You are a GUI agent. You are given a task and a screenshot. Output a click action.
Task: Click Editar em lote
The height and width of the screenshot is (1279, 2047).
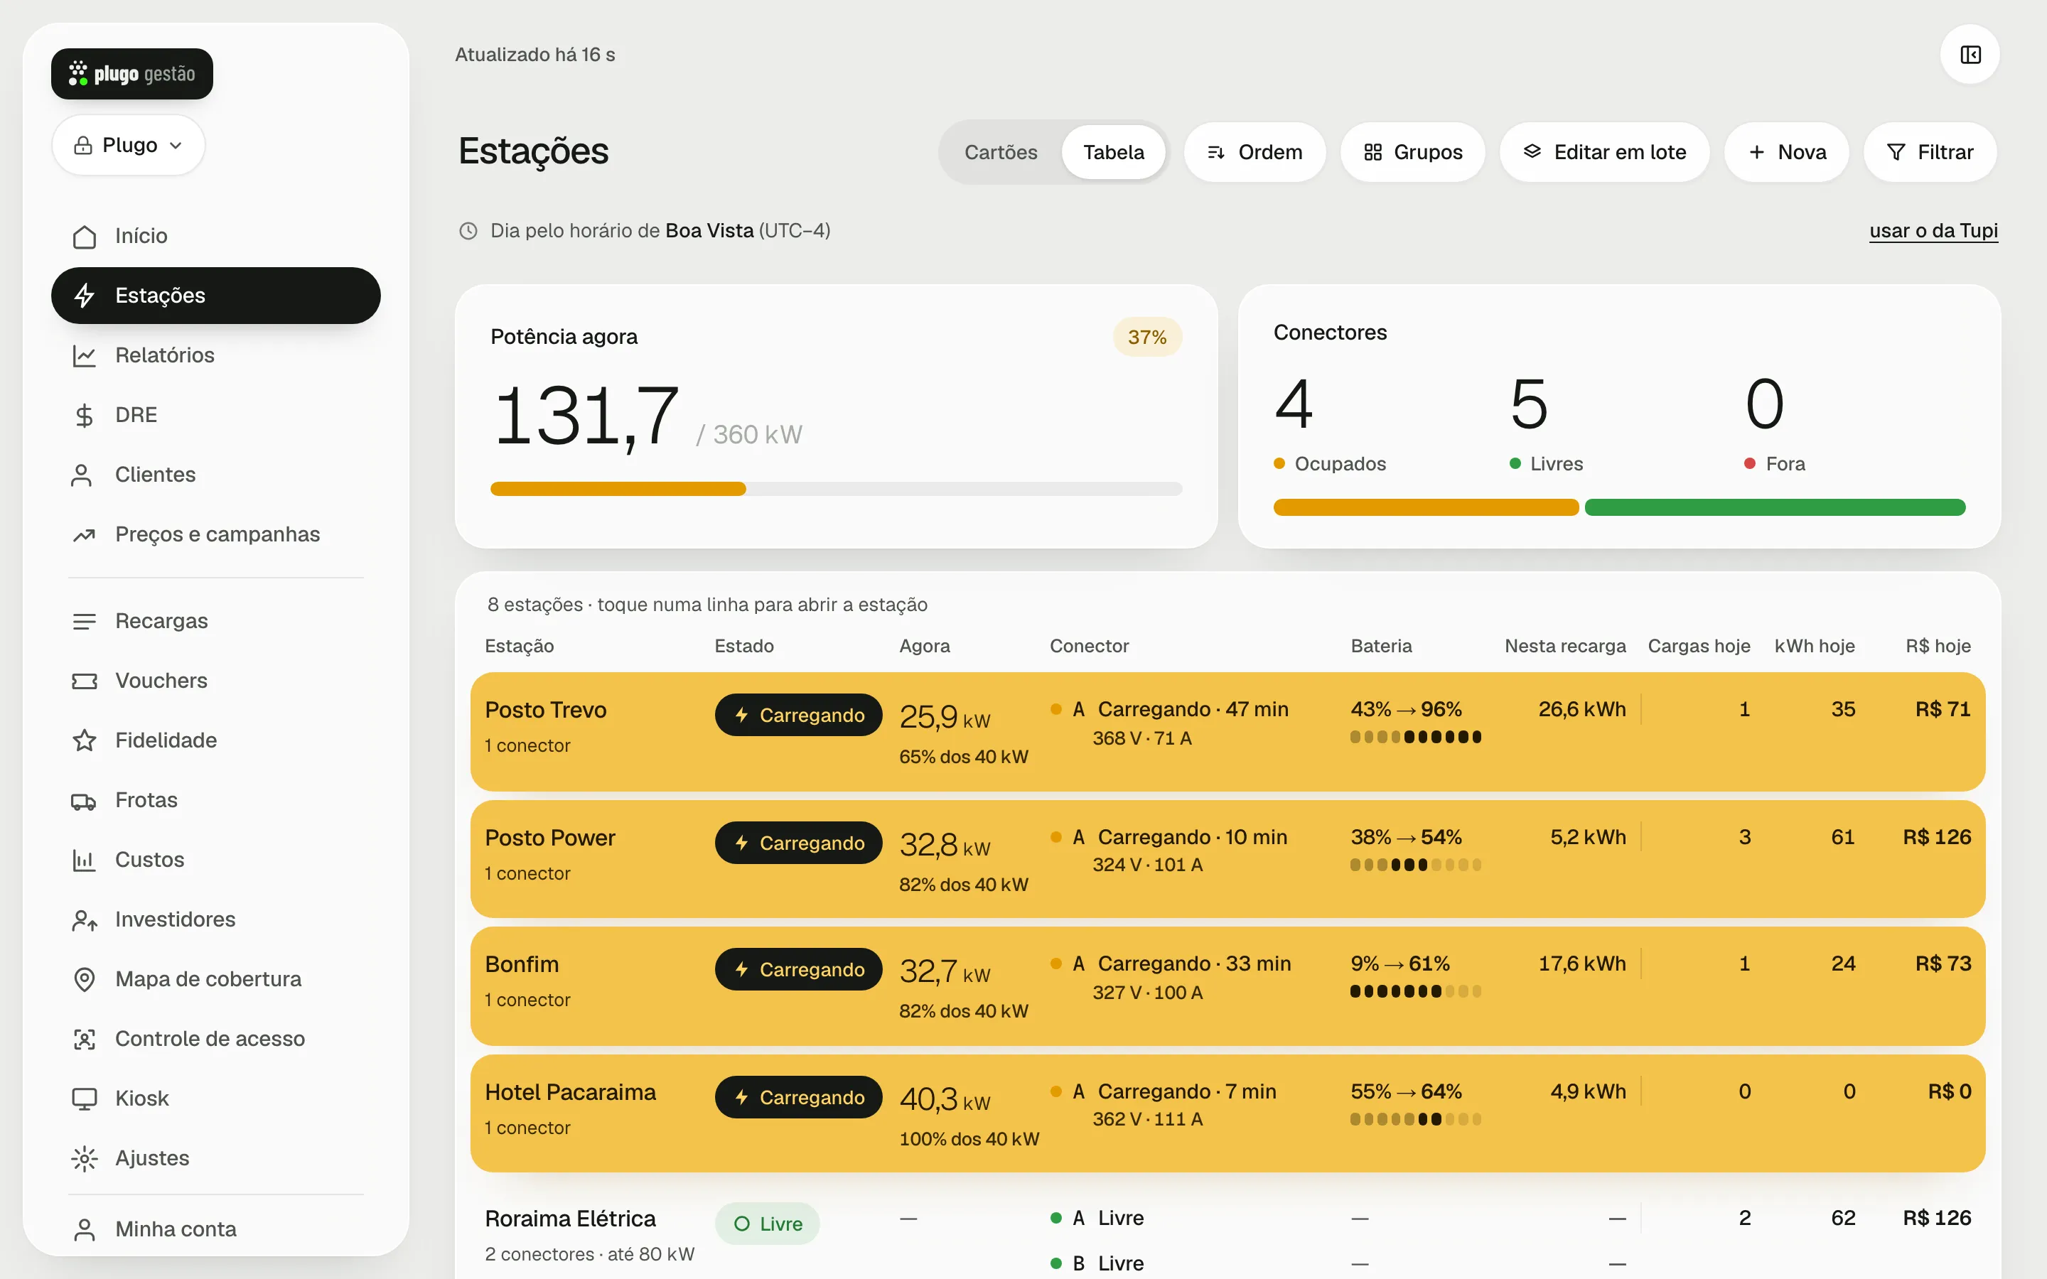point(1605,152)
